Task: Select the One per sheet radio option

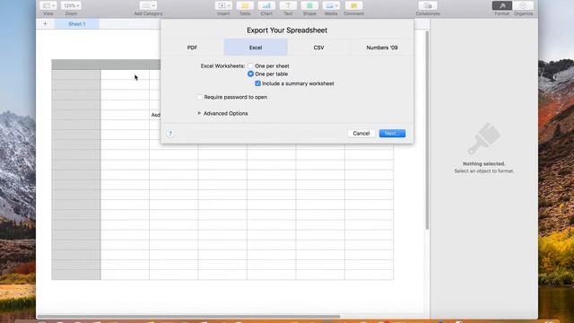Action: pos(250,65)
